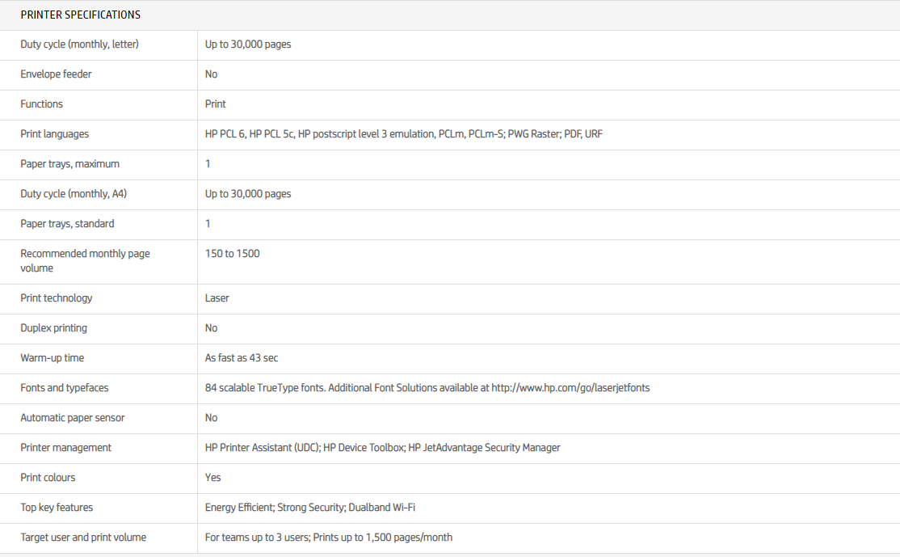This screenshot has height=557, width=900.
Task: Click the "Functions" specification label
Action: [x=41, y=104]
